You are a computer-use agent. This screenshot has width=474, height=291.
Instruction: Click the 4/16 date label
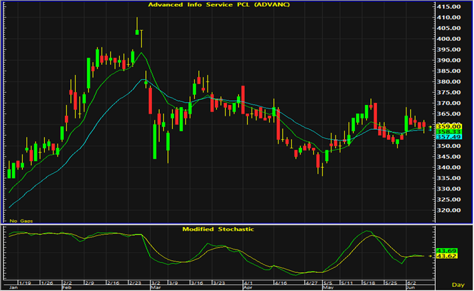[281, 283]
